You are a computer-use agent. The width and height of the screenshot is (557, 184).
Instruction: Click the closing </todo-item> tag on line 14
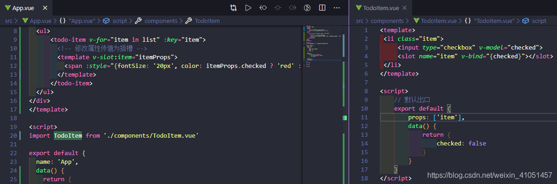[72, 83]
